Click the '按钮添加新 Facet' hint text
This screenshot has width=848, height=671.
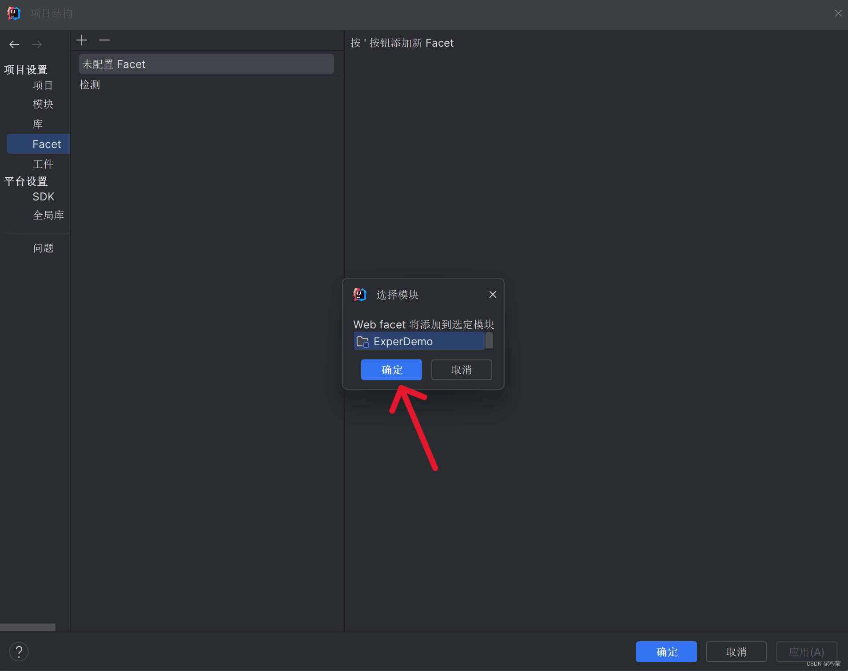(402, 43)
